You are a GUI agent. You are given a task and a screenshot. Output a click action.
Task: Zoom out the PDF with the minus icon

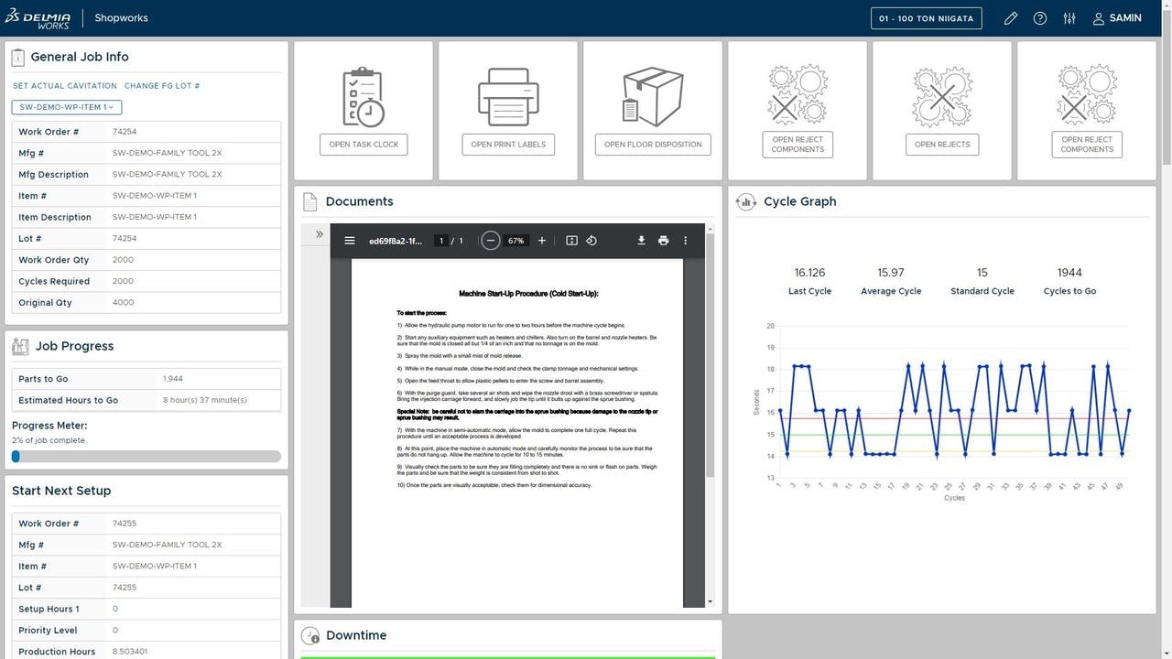pos(490,240)
